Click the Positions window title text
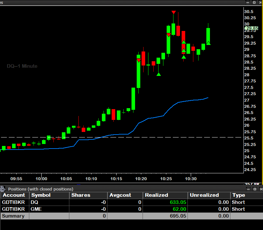 click(x=41, y=189)
